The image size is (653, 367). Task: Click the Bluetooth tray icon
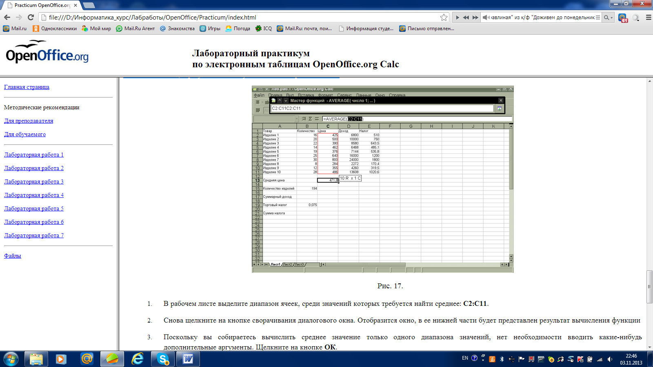(502, 359)
